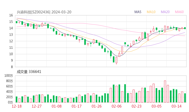
Task: Click the 20万 volume axis label
Action: (x=9, y=97)
